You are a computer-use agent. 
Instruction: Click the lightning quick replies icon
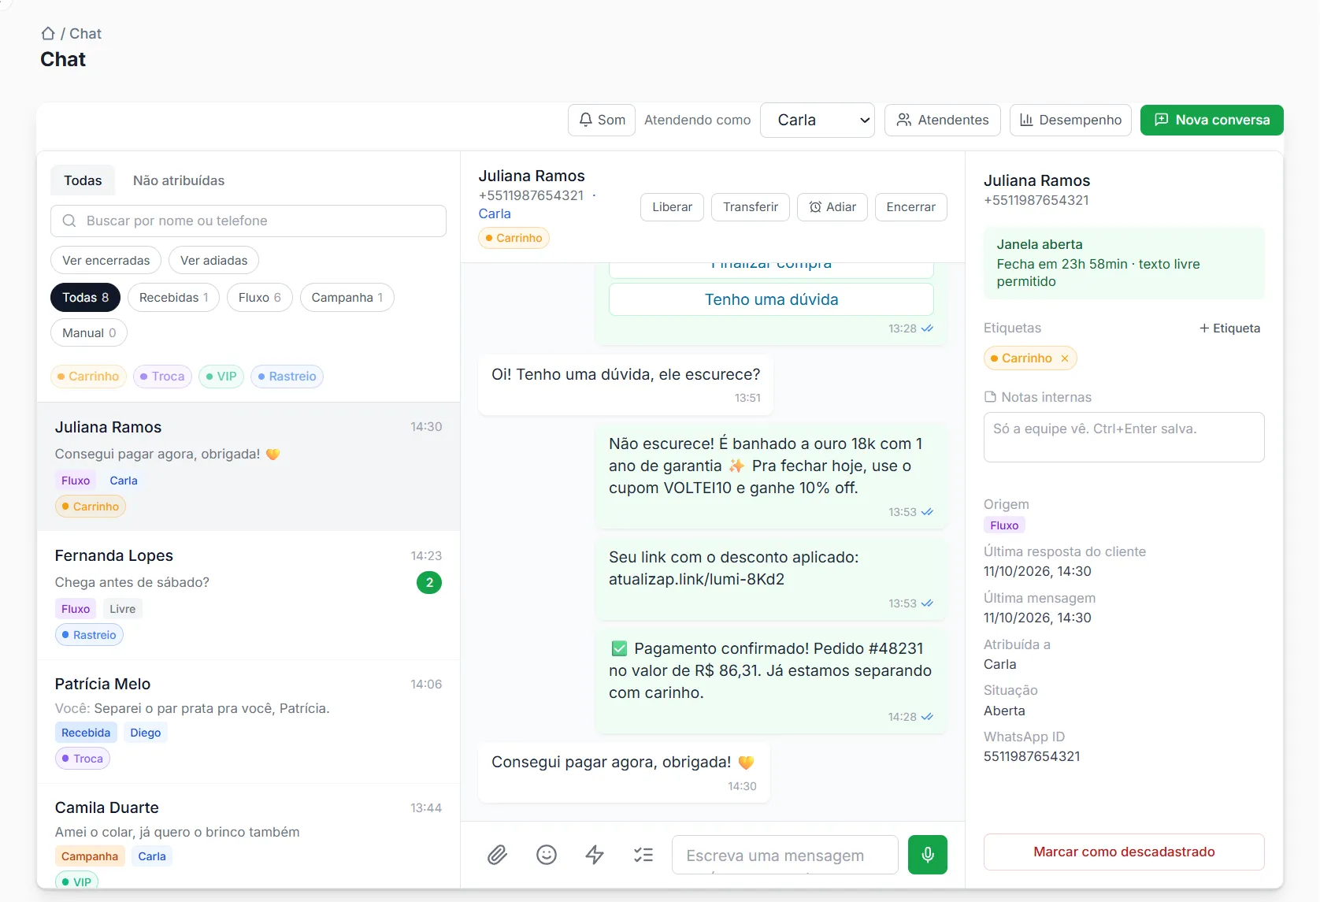point(595,855)
